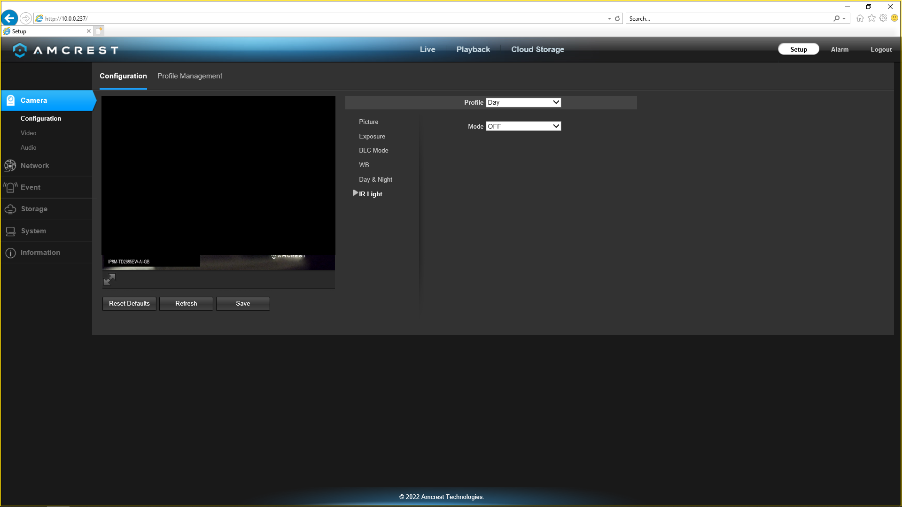
Task: Open the Video submenu item
Action: (28, 133)
